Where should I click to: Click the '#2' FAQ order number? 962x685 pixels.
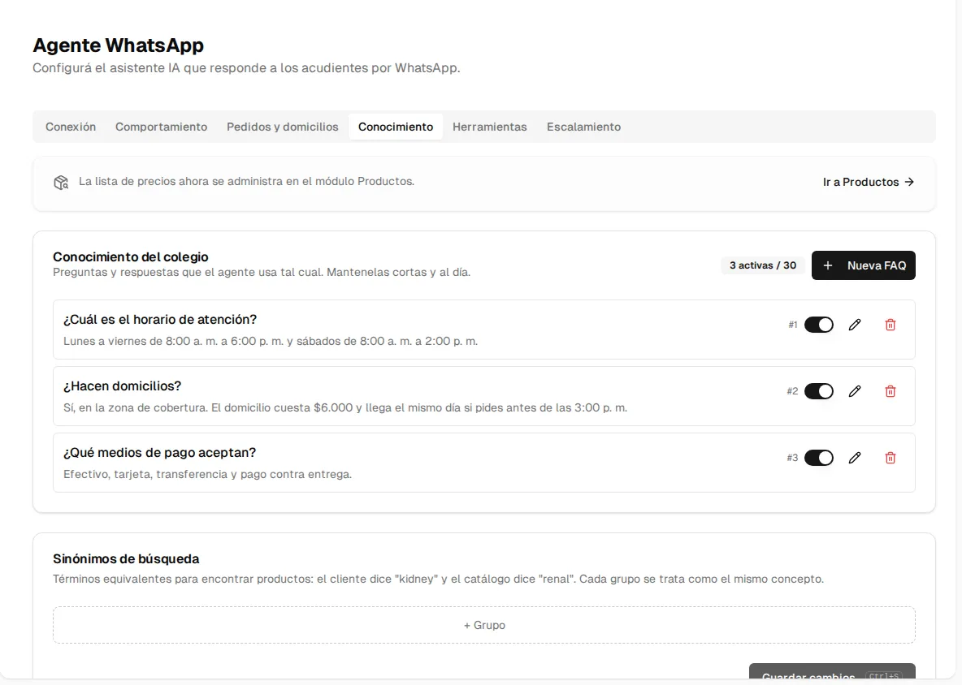pyautogui.click(x=793, y=391)
